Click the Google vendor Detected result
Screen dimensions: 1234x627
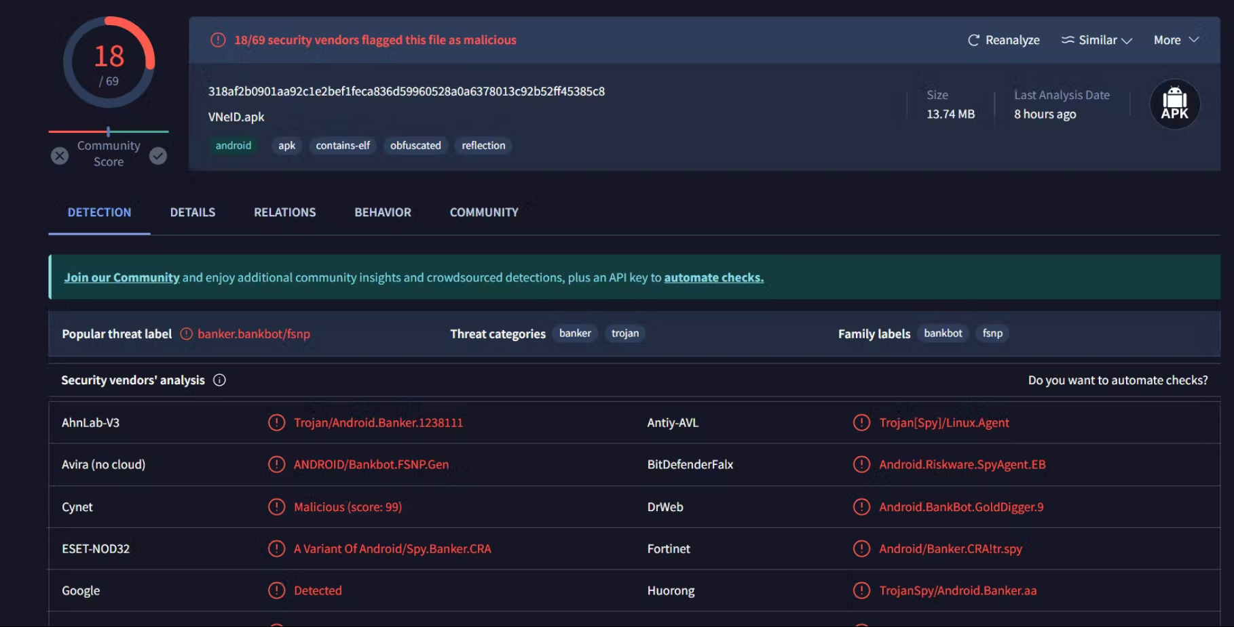[x=318, y=590]
